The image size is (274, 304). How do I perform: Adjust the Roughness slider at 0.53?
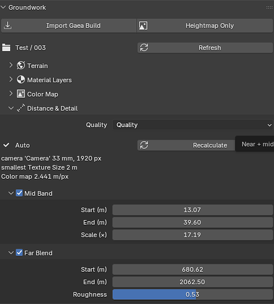[193, 294]
